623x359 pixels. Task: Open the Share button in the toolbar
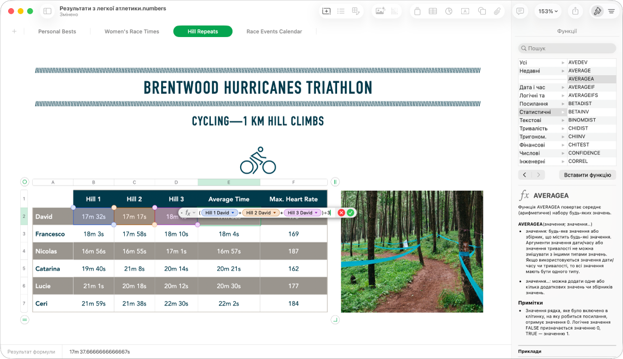(575, 11)
